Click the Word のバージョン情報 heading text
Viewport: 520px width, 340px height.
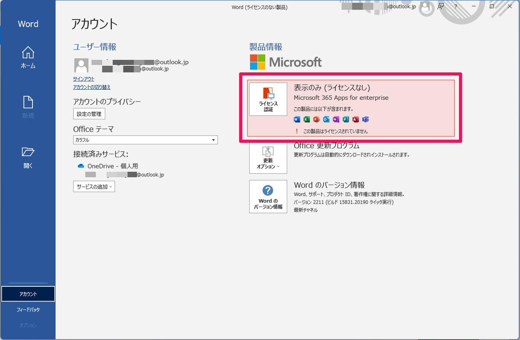pos(329,185)
